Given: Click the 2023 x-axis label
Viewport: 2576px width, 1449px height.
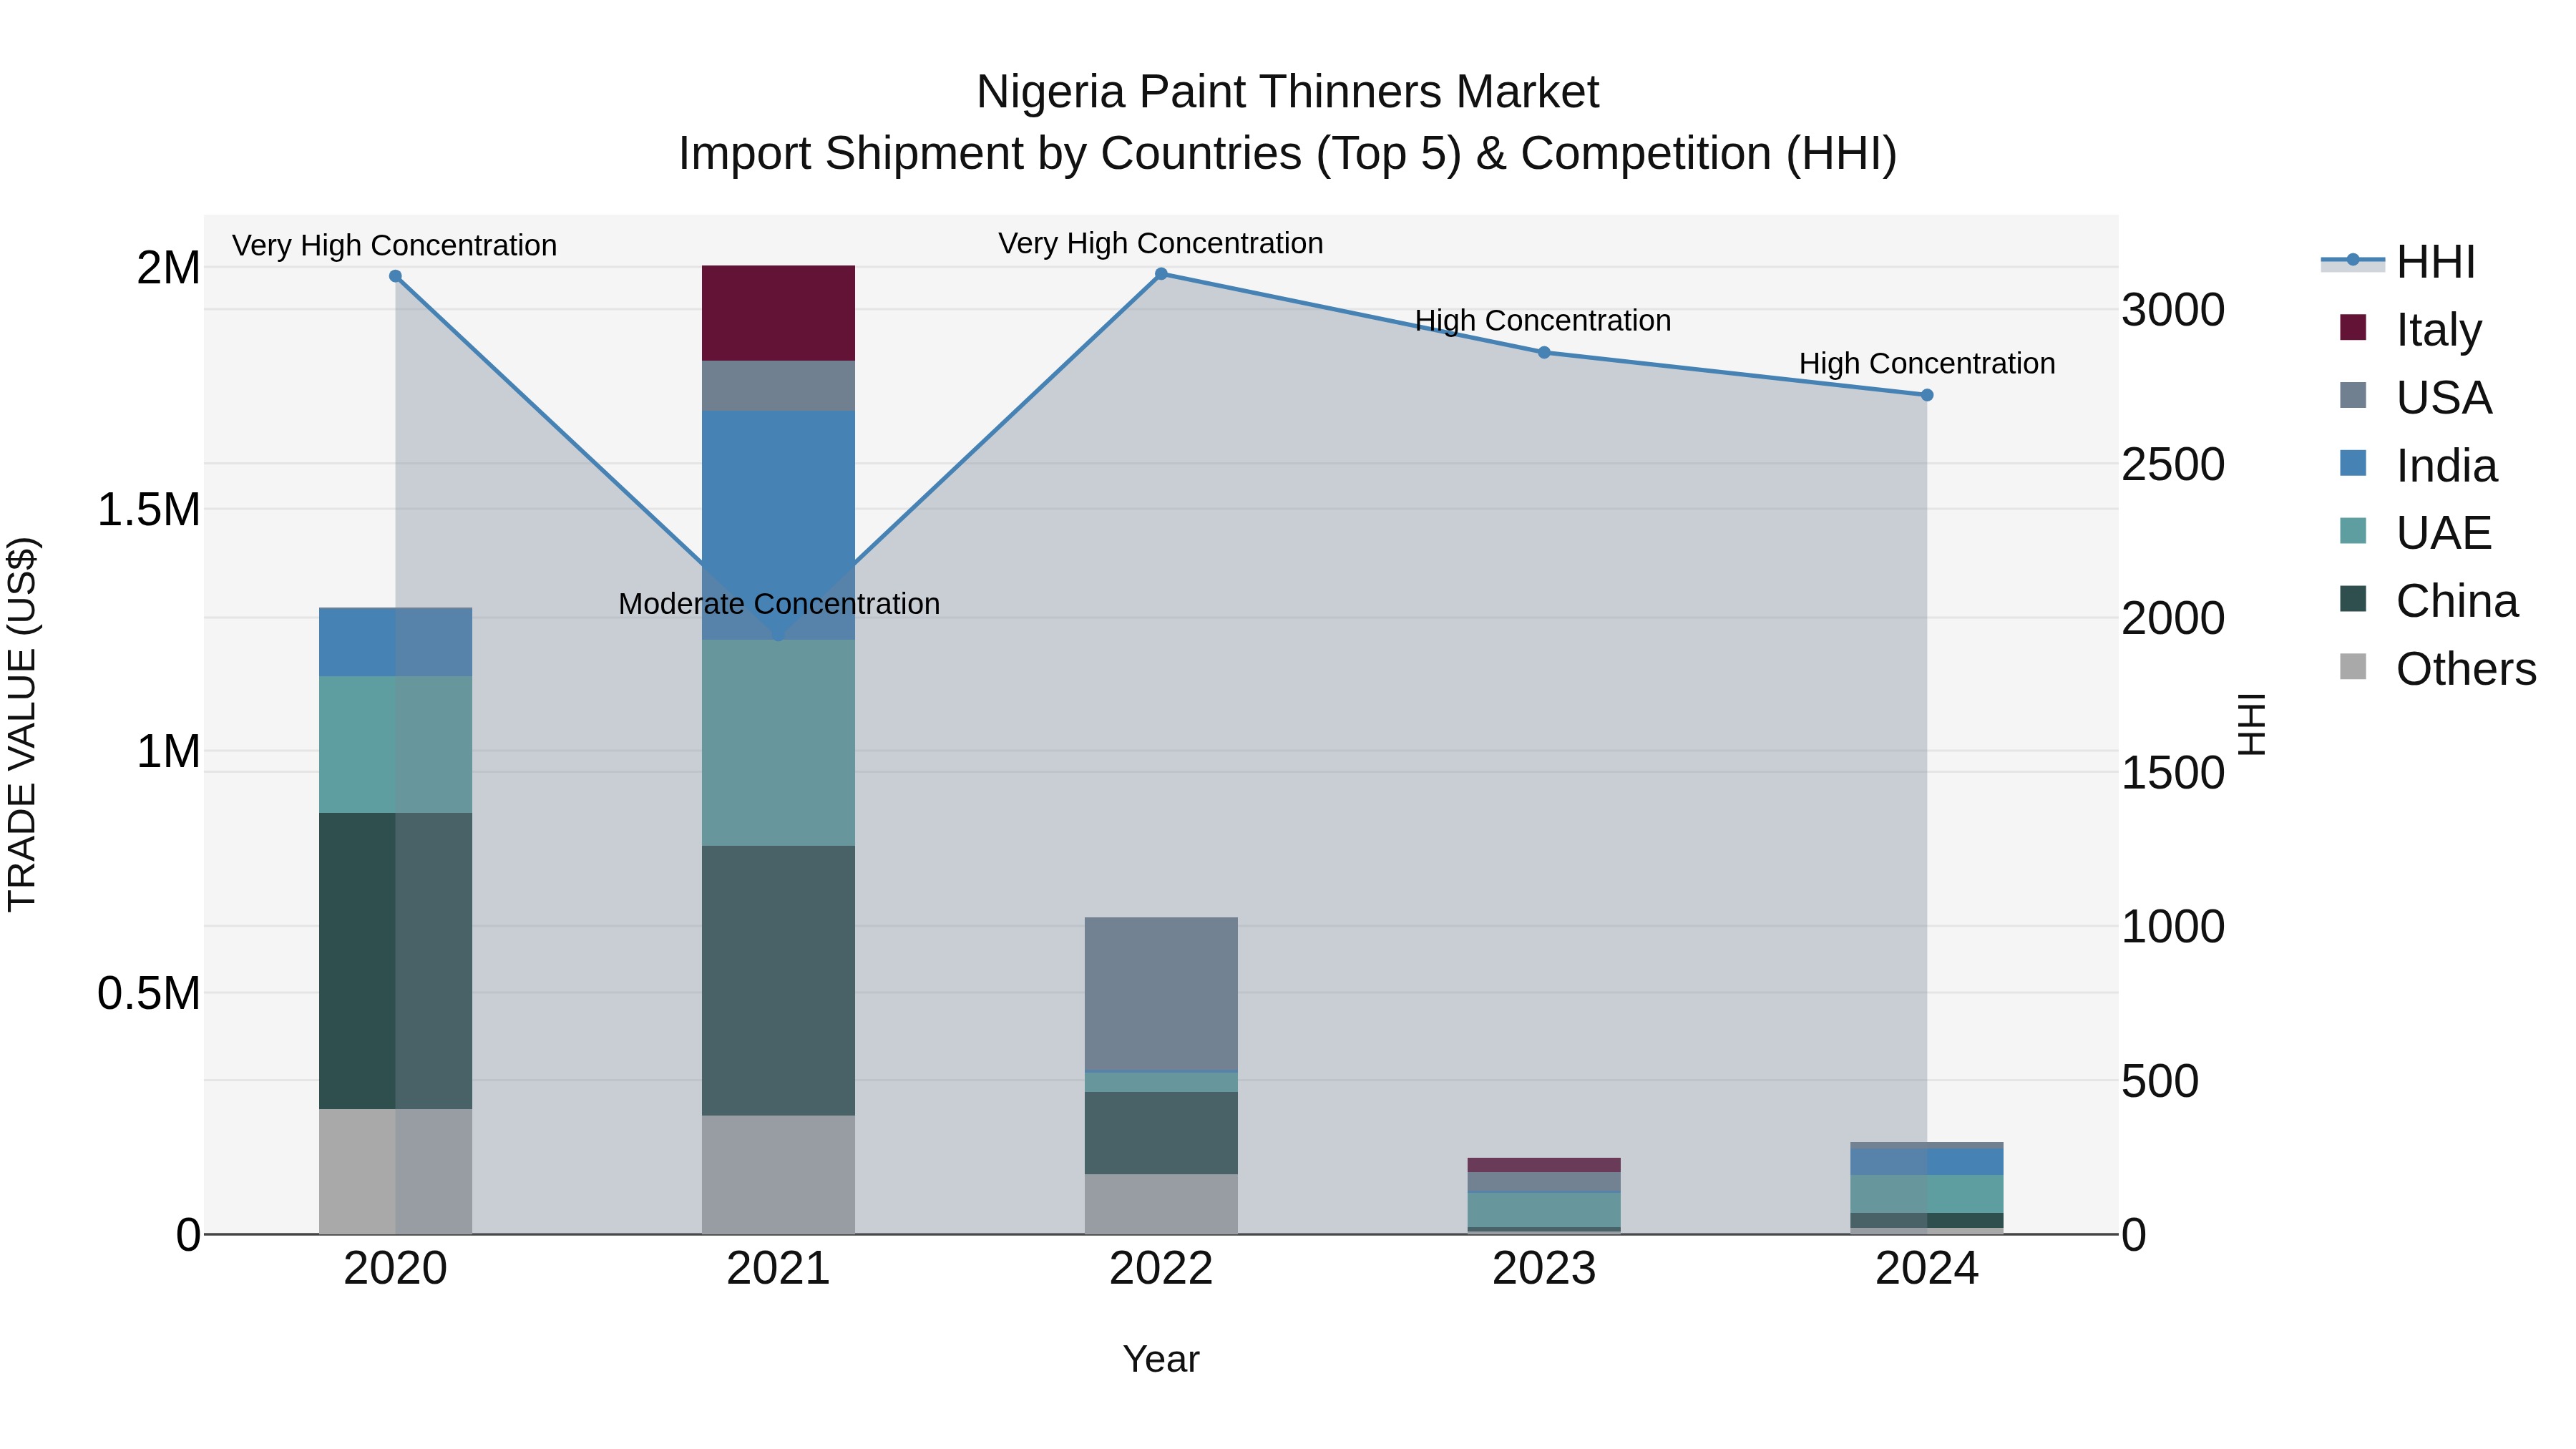Looking at the screenshot, I should pyautogui.click(x=1544, y=1269).
